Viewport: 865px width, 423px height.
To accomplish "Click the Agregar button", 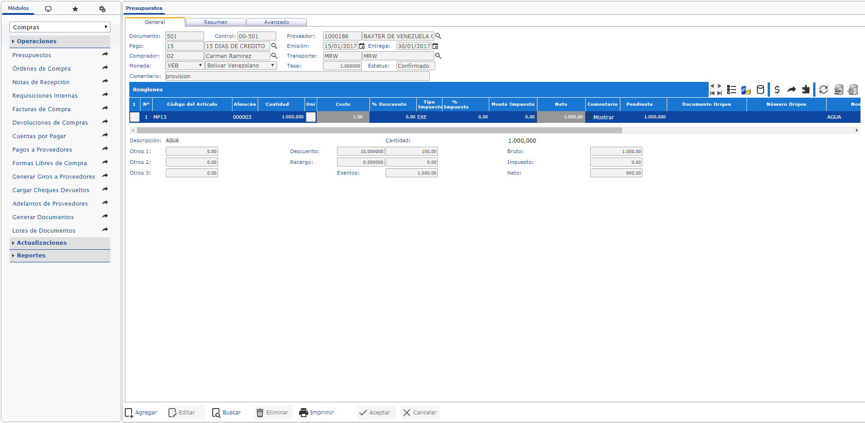I will (141, 412).
